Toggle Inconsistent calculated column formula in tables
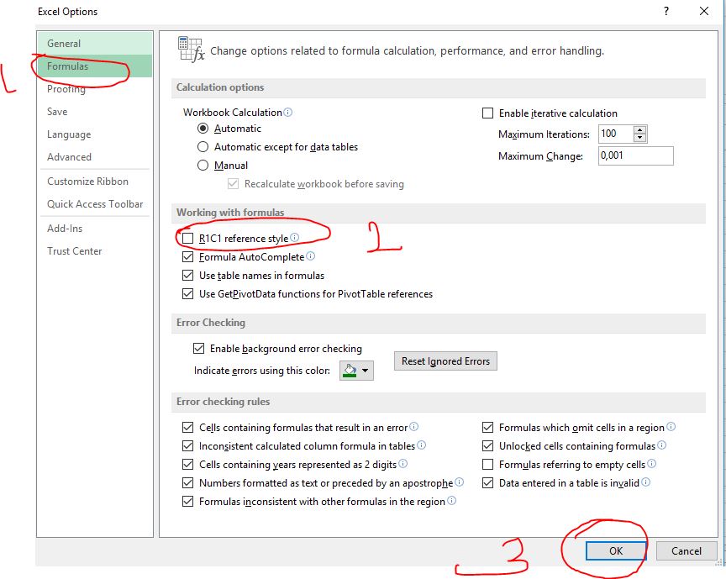726x579 pixels. [x=187, y=446]
